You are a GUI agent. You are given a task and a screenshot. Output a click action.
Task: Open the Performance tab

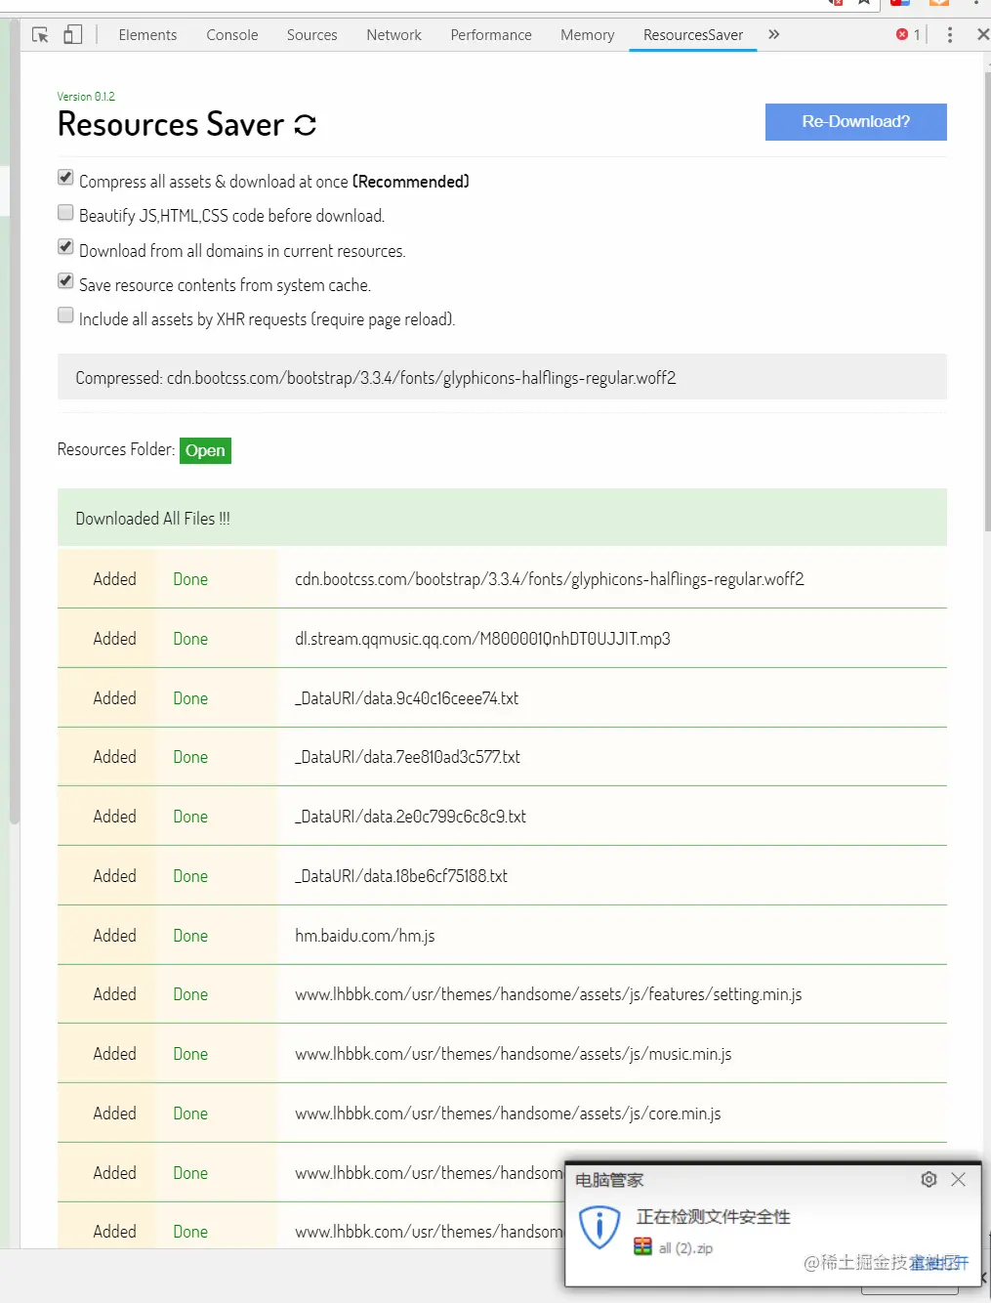pos(491,35)
